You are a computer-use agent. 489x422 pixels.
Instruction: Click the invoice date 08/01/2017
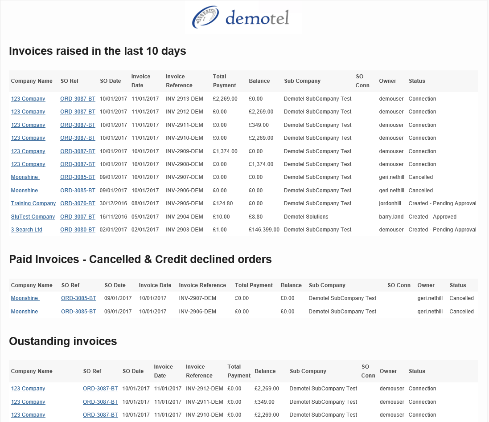(145, 203)
